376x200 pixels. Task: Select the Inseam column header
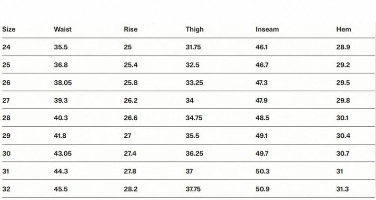click(x=267, y=29)
